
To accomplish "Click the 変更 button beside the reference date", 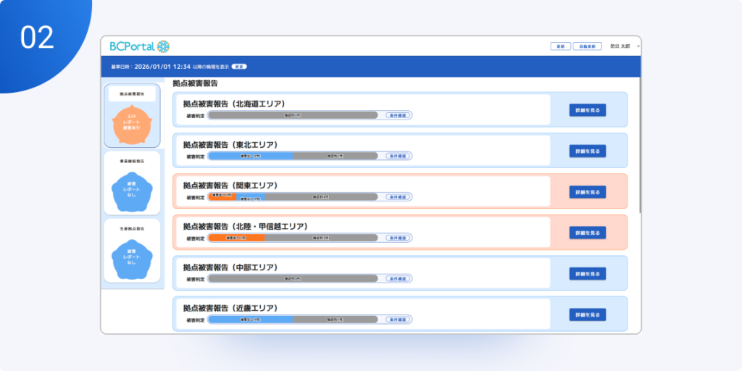I will click(239, 67).
